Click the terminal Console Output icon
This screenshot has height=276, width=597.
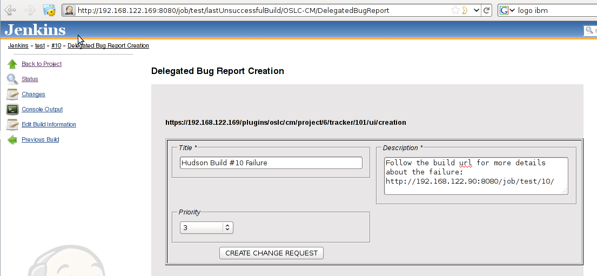point(12,109)
